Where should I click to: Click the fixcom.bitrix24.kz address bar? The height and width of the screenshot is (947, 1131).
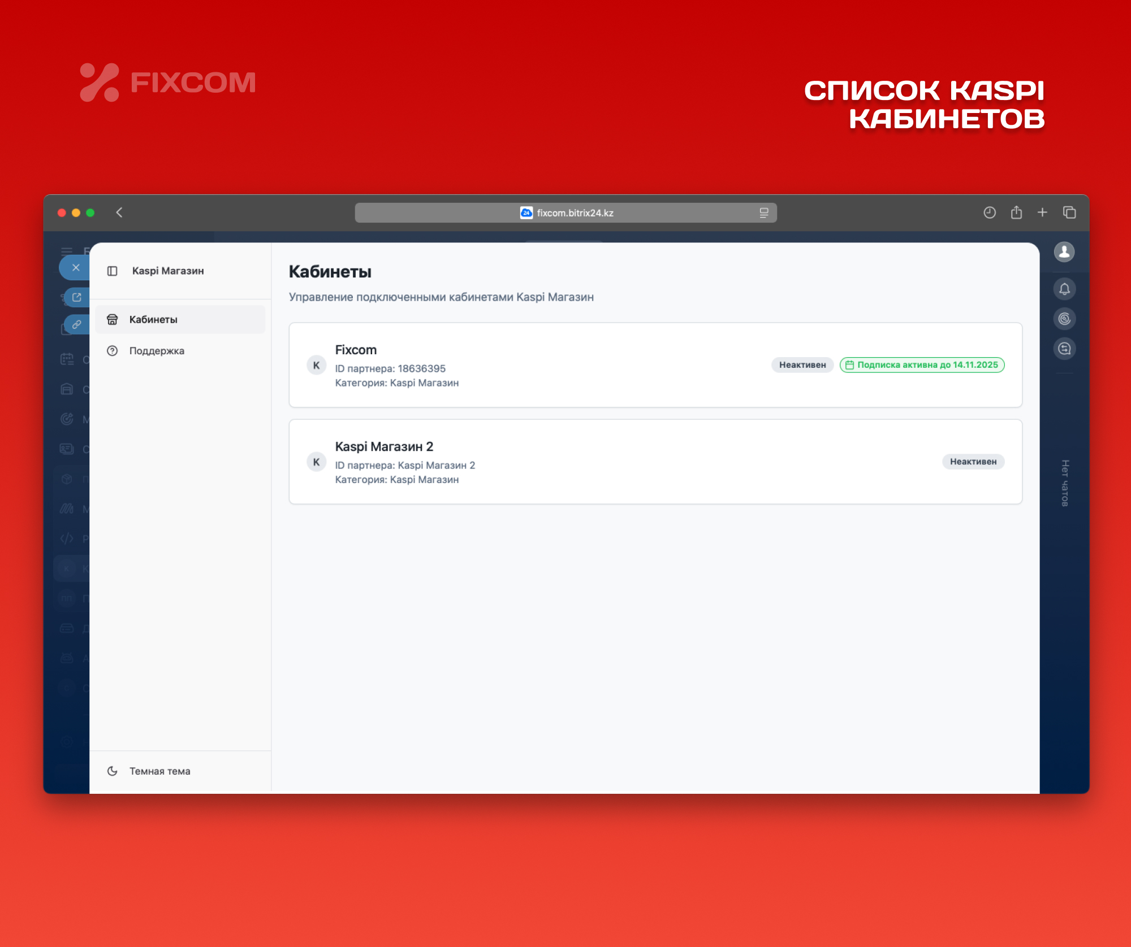tap(565, 213)
